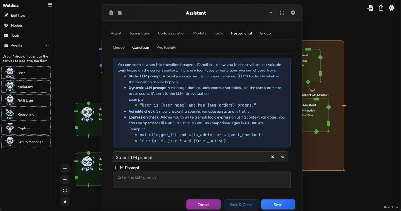Switch to the Models tab in modal
The width and height of the screenshot is (401, 211).
coord(200,33)
